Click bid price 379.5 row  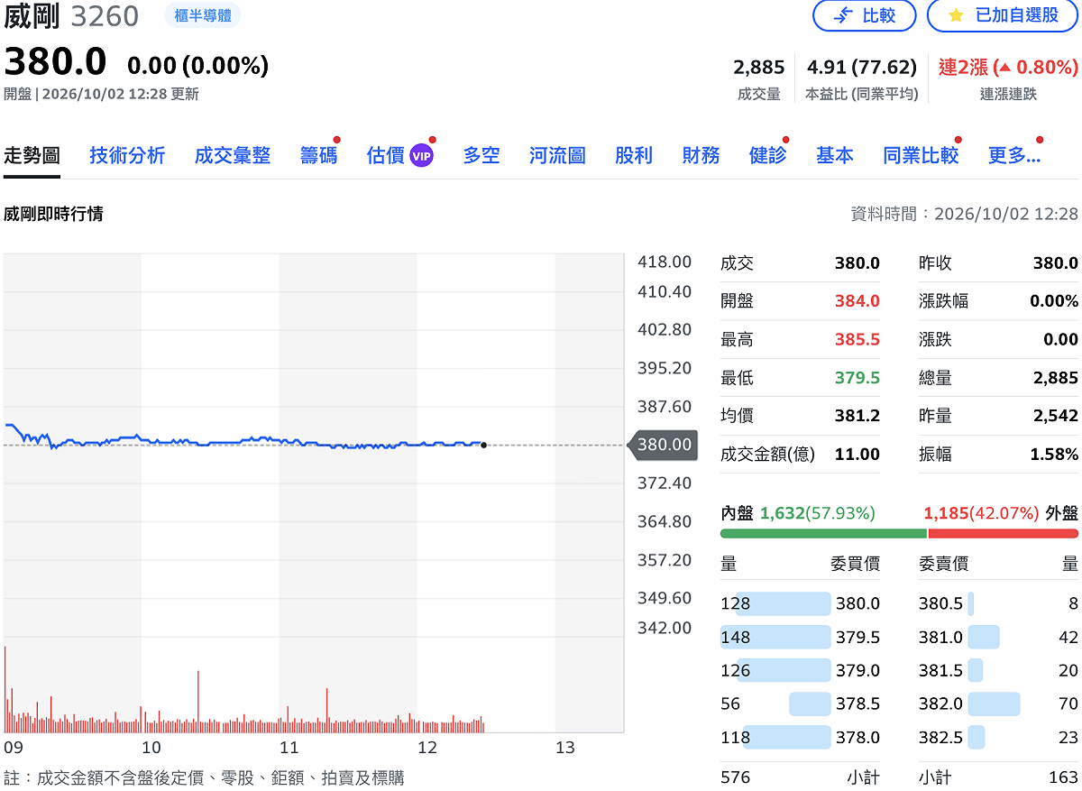[x=801, y=637]
